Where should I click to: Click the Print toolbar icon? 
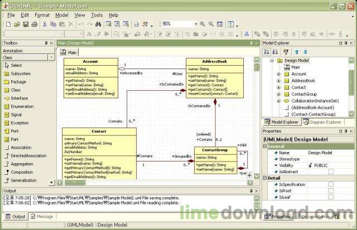tap(34, 24)
